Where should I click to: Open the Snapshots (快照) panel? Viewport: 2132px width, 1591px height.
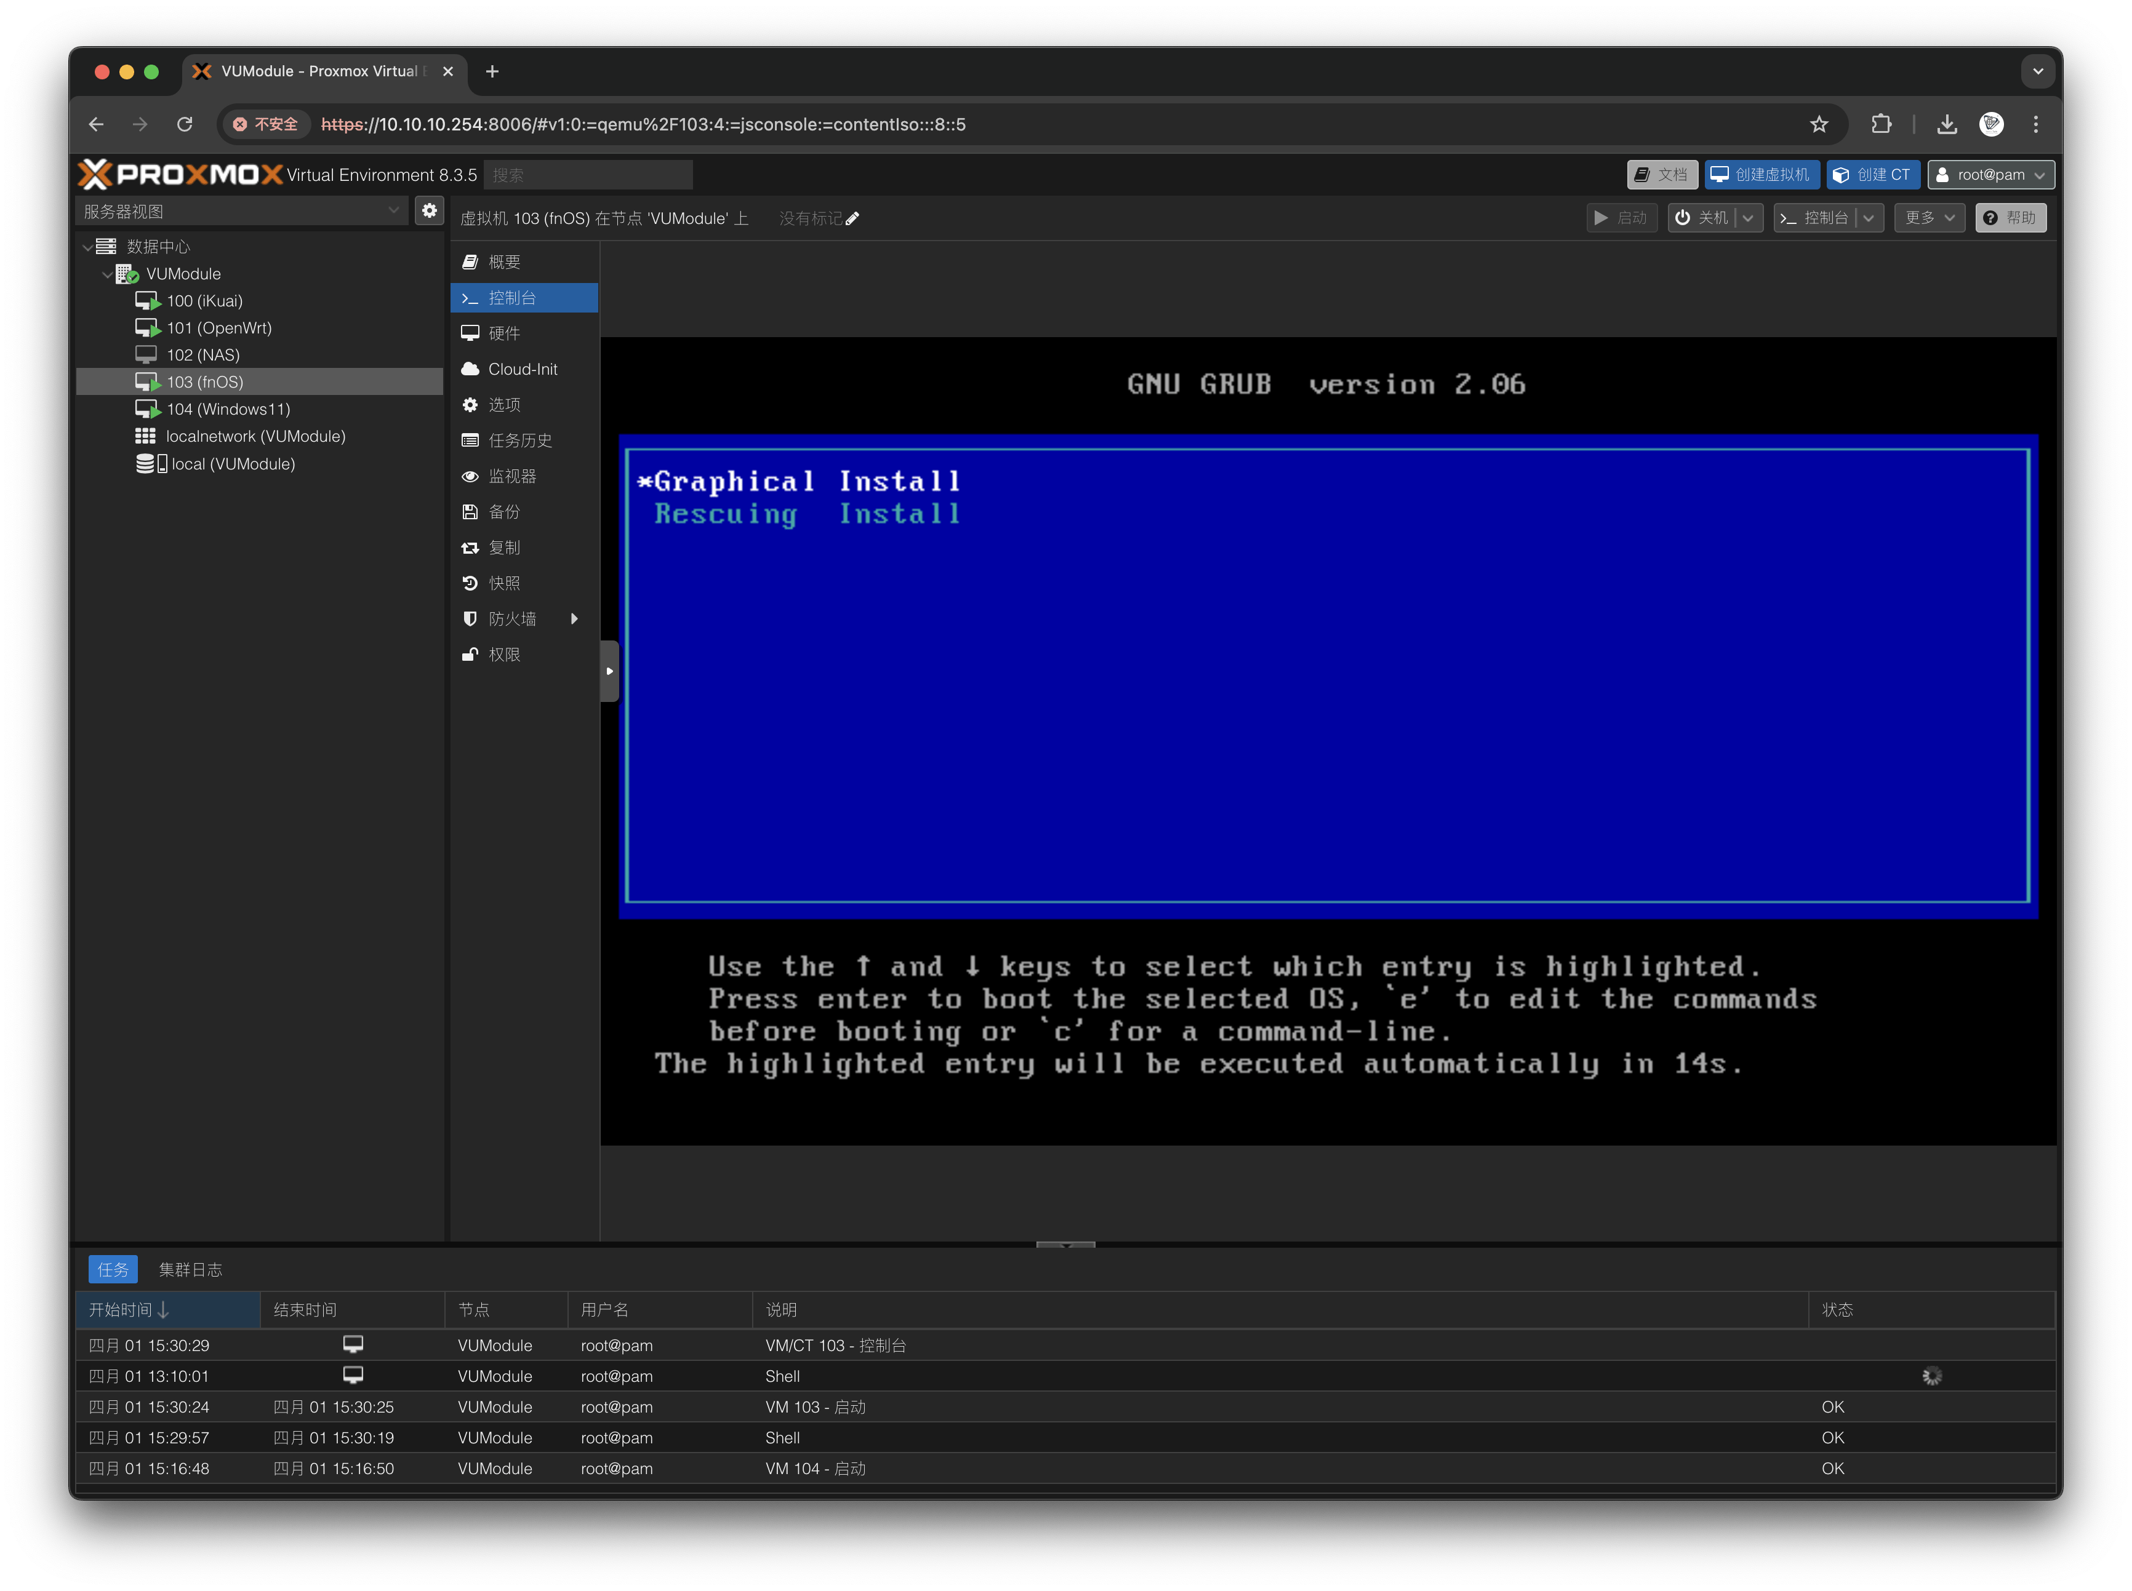tap(504, 583)
